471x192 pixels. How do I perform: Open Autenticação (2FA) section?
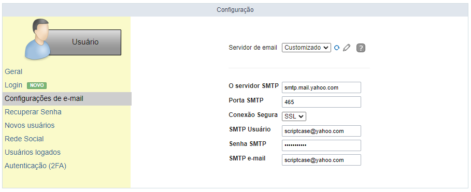(x=35, y=166)
